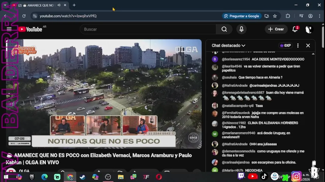Open Chrome tab search dropdown

[5, 5]
